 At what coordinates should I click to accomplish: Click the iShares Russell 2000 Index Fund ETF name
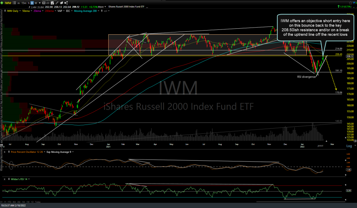coord(126,7)
